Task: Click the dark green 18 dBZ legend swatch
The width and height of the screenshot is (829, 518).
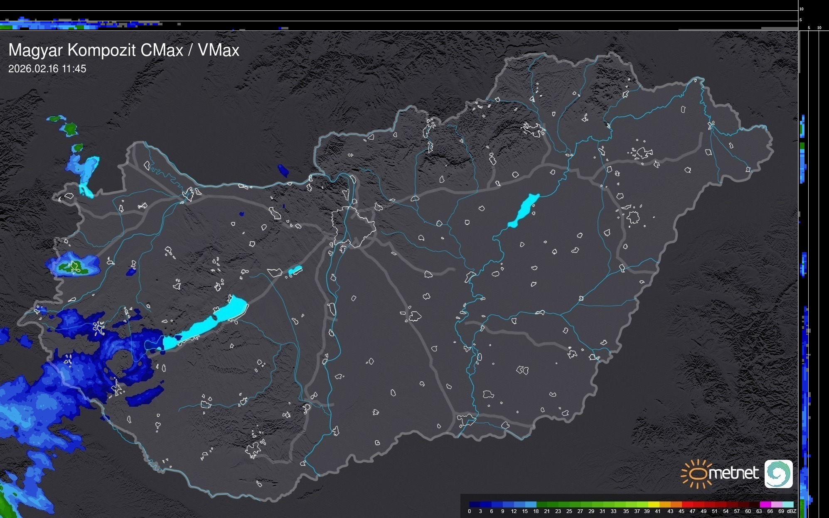Action: click(x=541, y=504)
